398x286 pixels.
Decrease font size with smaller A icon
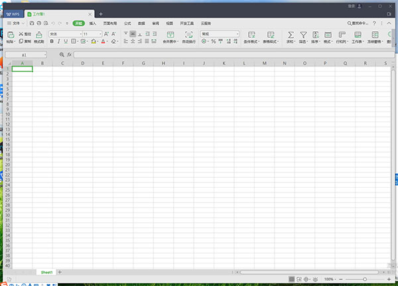coord(113,34)
